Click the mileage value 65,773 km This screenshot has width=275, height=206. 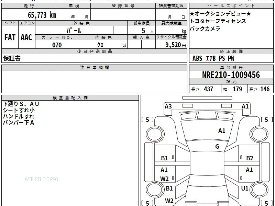pos(42,15)
